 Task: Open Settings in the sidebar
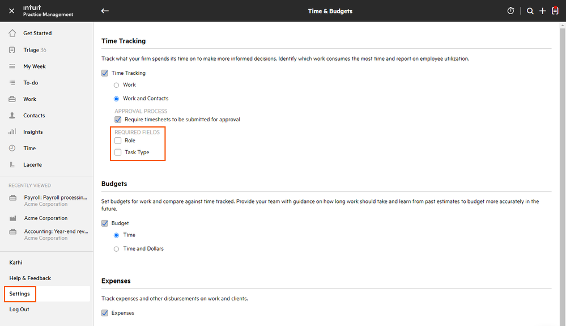click(20, 294)
